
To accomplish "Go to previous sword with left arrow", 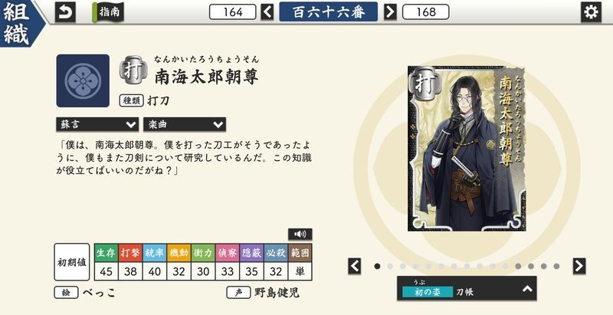I will 267,12.
